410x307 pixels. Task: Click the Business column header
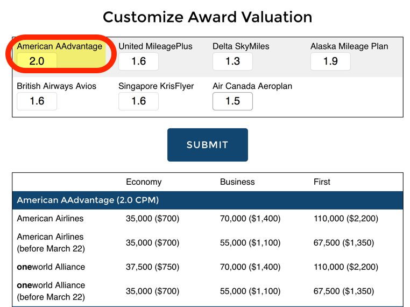[237, 182]
